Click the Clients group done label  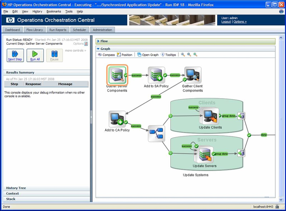click(x=228, y=116)
